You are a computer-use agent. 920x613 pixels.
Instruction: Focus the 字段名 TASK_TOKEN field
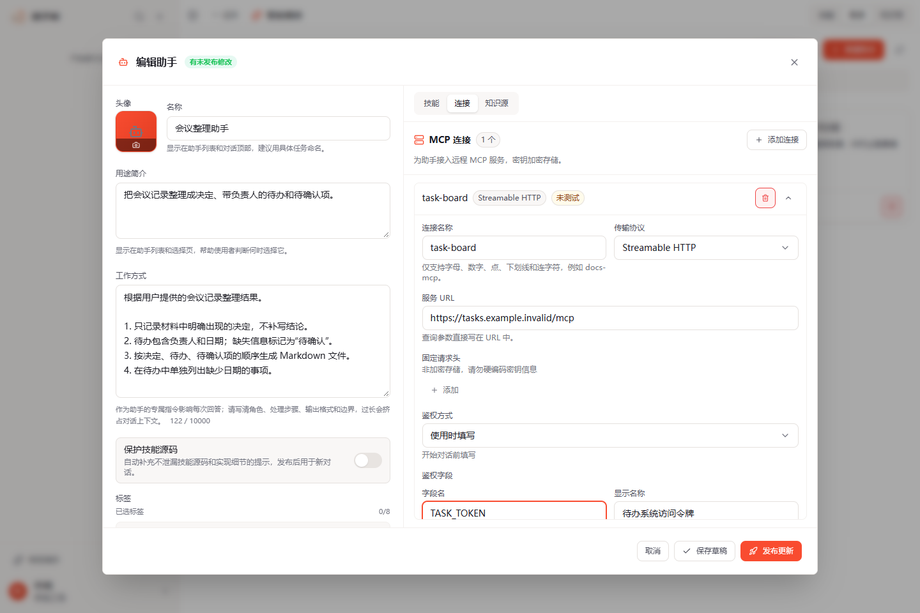(514, 511)
